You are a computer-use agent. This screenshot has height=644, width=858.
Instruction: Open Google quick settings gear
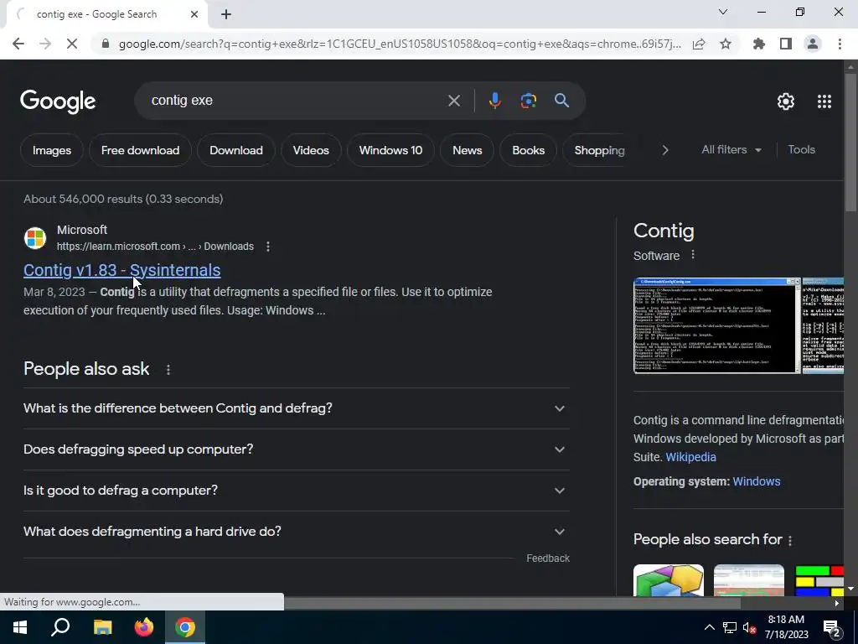pos(786,101)
